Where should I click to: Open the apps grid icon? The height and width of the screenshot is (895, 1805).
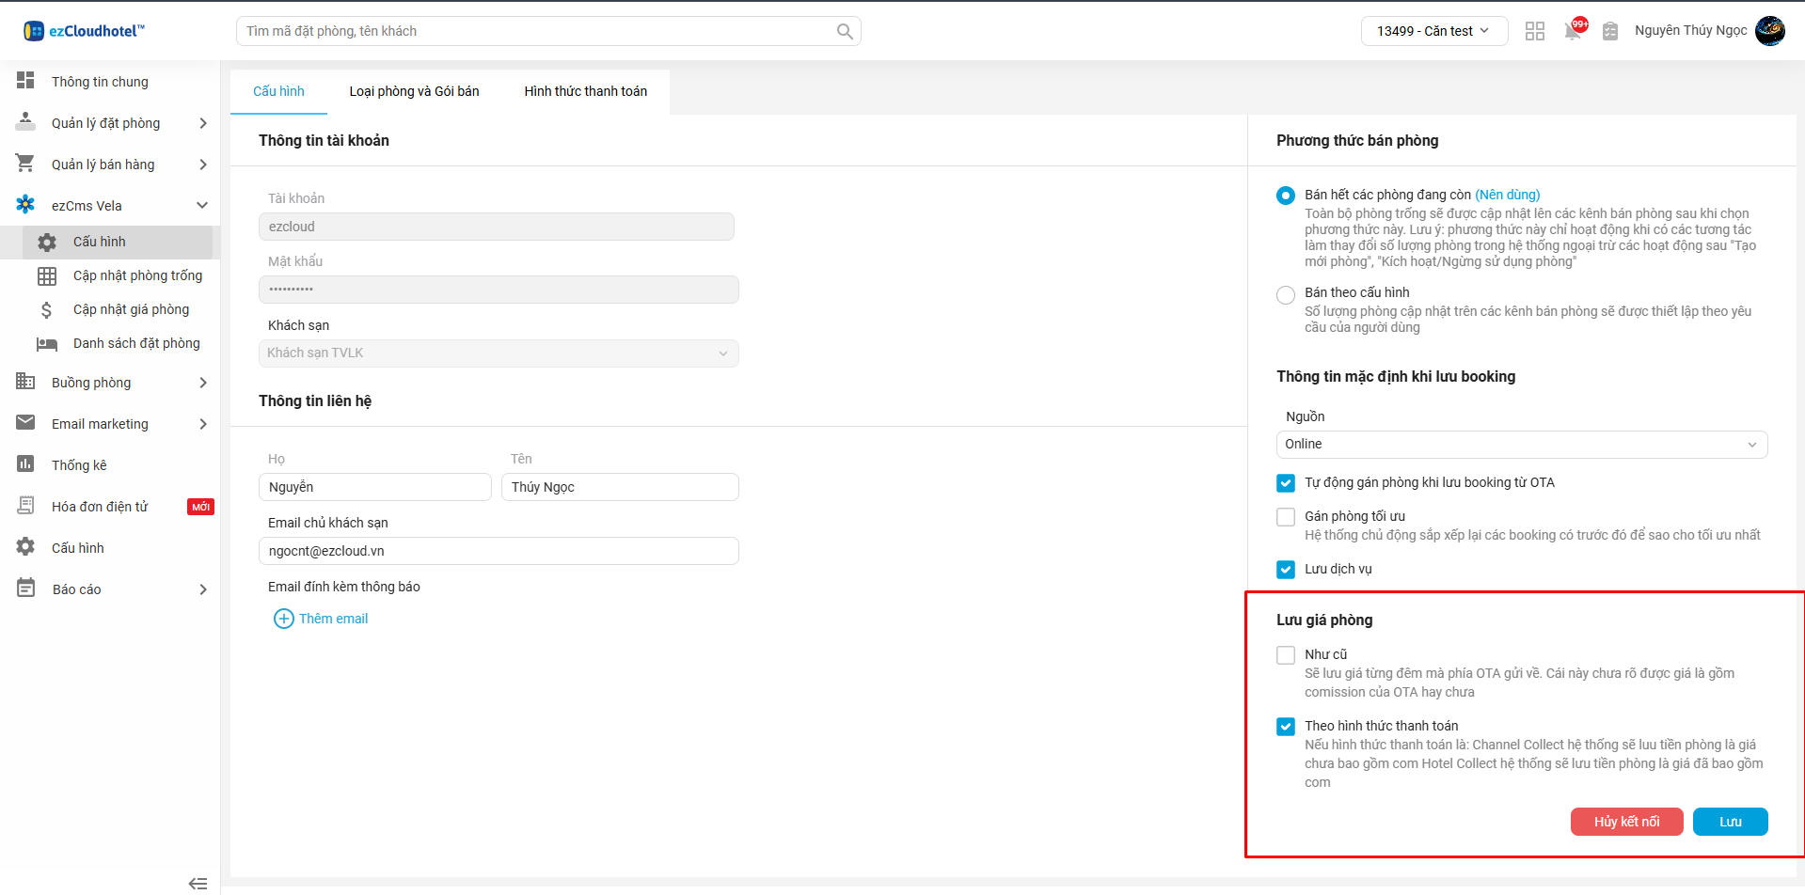click(1534, 31)
